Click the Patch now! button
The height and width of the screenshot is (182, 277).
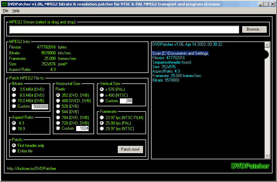(x=130, y=149)
